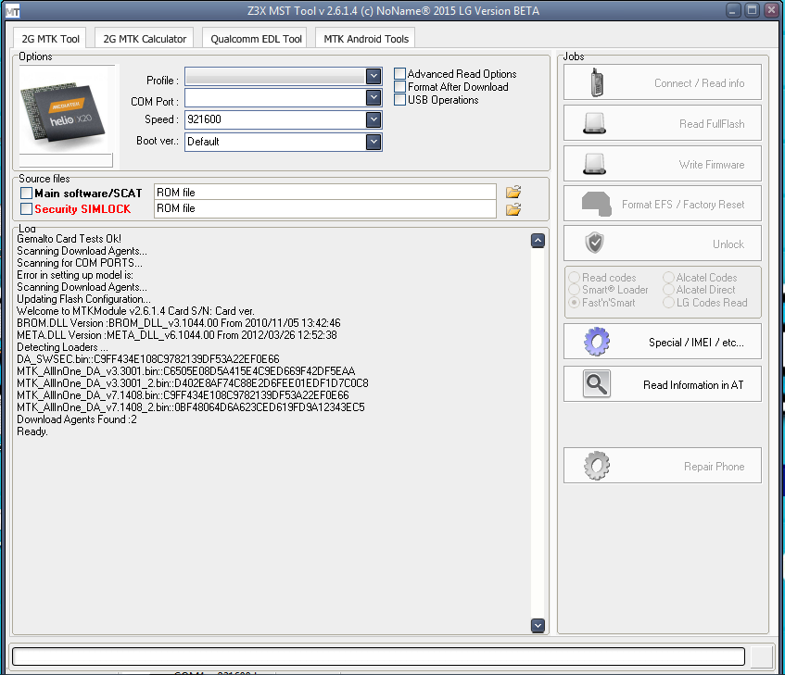This screenshot has width=785, height=675.
Task: Maximize the Z3X MST Tool window
Action: (x=752, y=10)
